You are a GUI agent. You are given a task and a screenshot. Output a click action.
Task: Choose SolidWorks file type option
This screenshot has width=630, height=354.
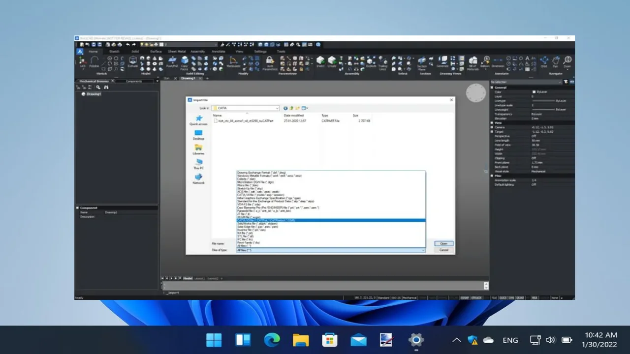(x=331, y=224)
